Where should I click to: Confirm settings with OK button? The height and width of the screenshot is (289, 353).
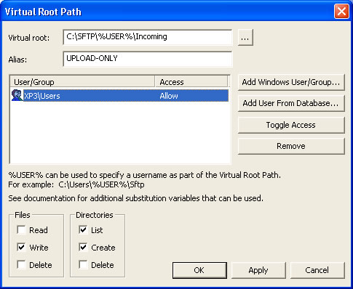click(199, 270)
